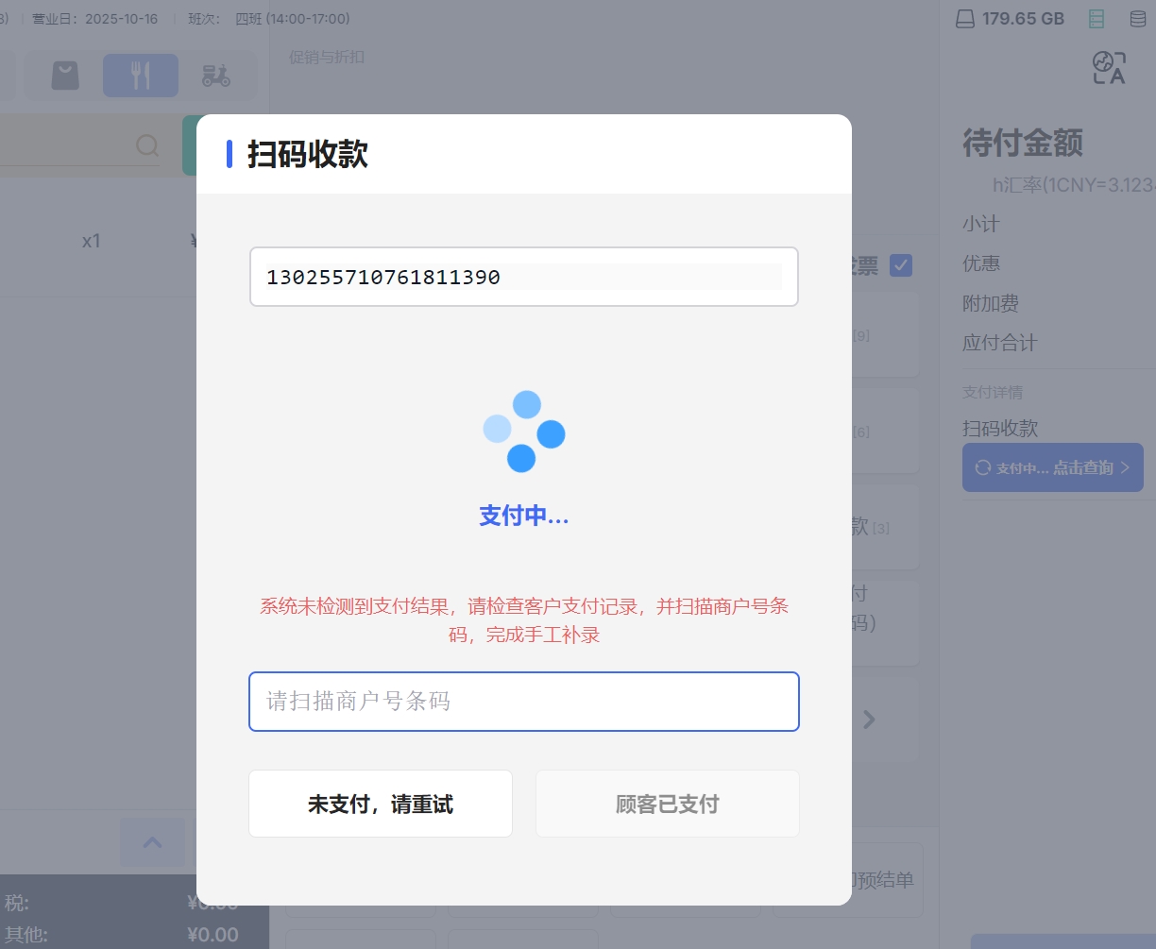The image size is (1156, 949).
Task: Click 支付中 点击查询 payment status button
Action: pos(1052,467)
